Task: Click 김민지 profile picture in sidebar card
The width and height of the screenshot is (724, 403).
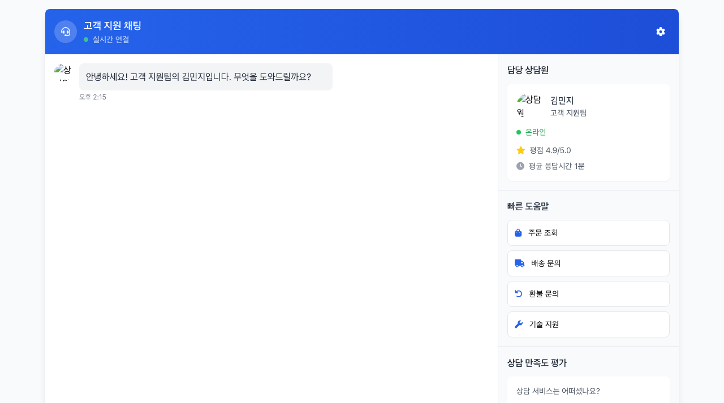Action: click(530, 106)
